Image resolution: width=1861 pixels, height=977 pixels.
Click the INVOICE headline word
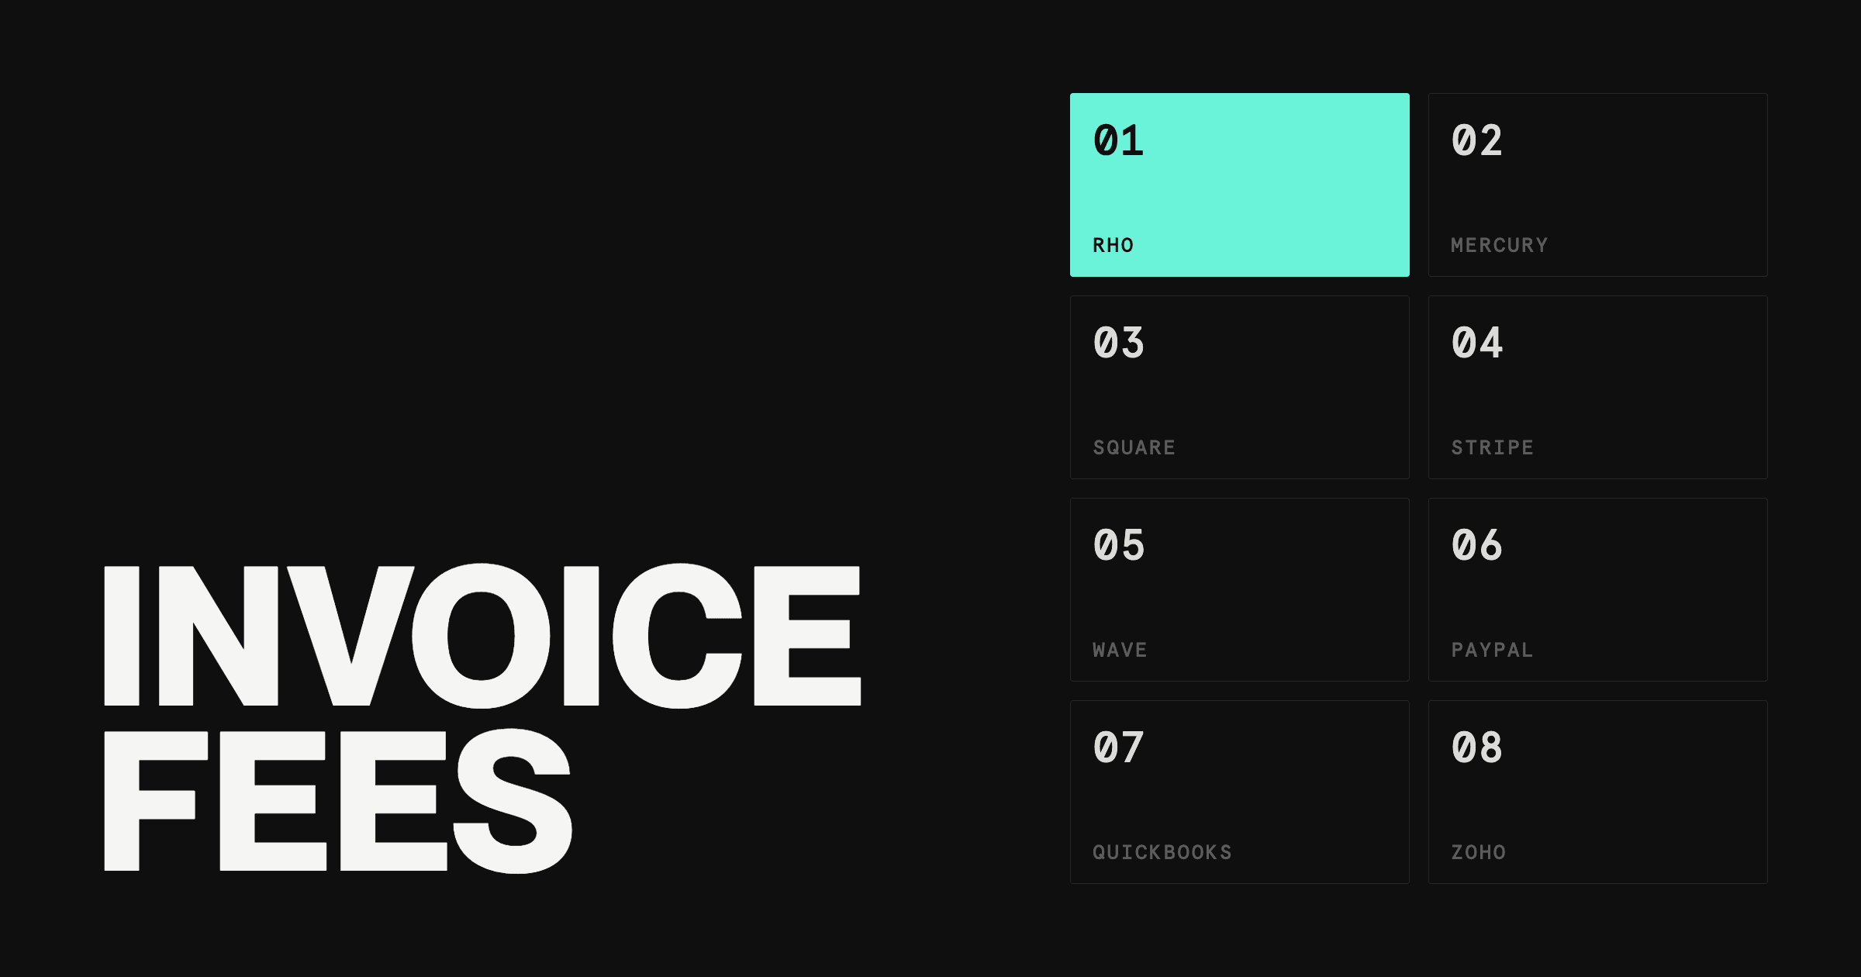(482, 636)
